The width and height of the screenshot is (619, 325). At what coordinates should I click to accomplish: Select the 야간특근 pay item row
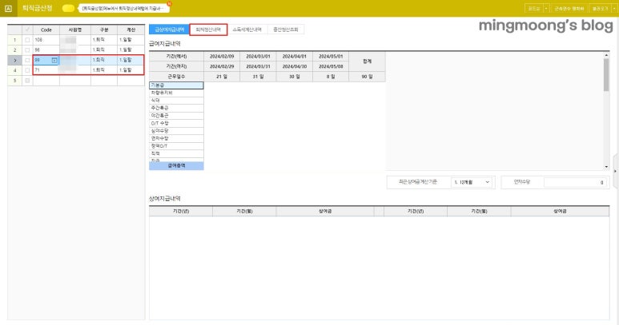point(176,116)
